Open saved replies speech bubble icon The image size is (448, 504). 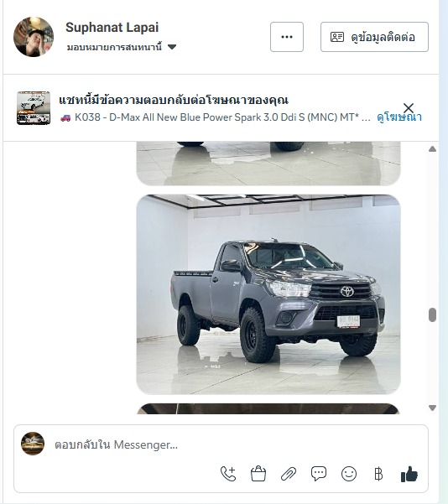point(319,474)
